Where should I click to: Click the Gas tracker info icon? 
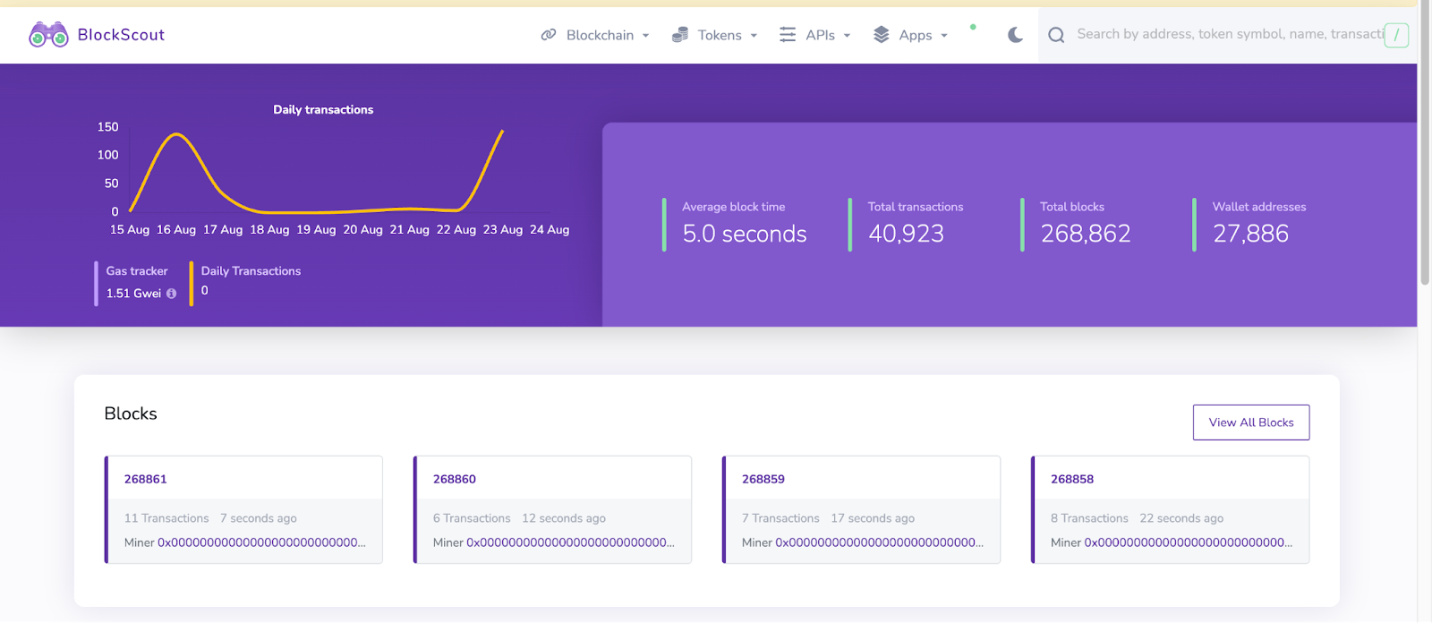click(x=172, y=294)
